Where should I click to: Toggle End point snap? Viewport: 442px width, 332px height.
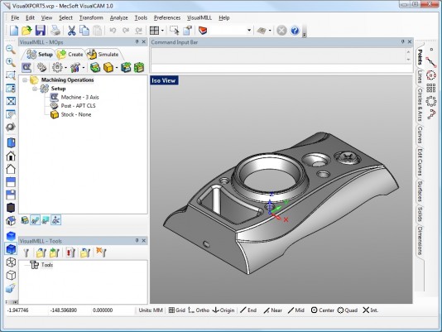click(248, 310)
